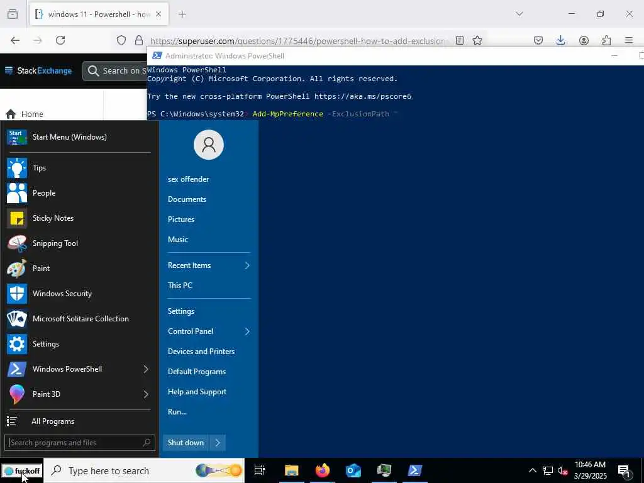Image resolution: width=644 pixels, height=483 pixels.
Task: Expand Control Panel submenu arrow
Action: click(x=247, y=331)
